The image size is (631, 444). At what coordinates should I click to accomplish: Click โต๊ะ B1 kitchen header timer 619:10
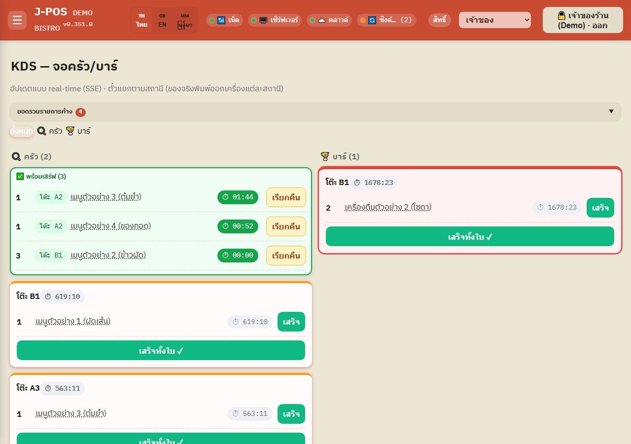(62, 296)
